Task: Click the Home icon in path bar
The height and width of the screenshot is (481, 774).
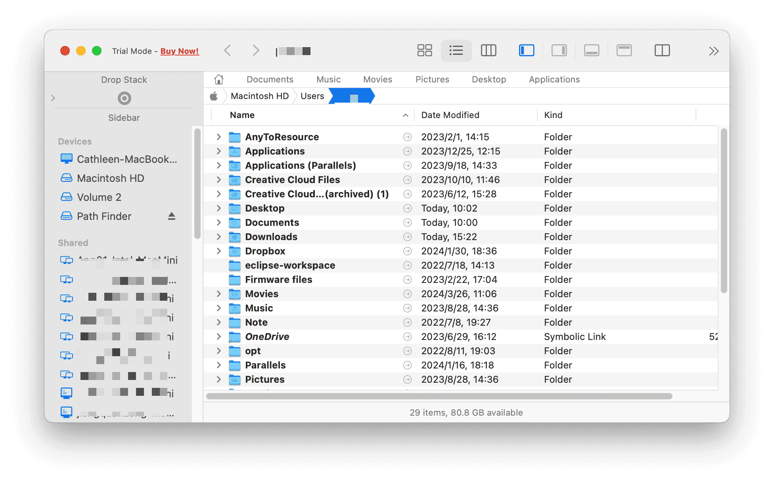Action: point(218,79)
